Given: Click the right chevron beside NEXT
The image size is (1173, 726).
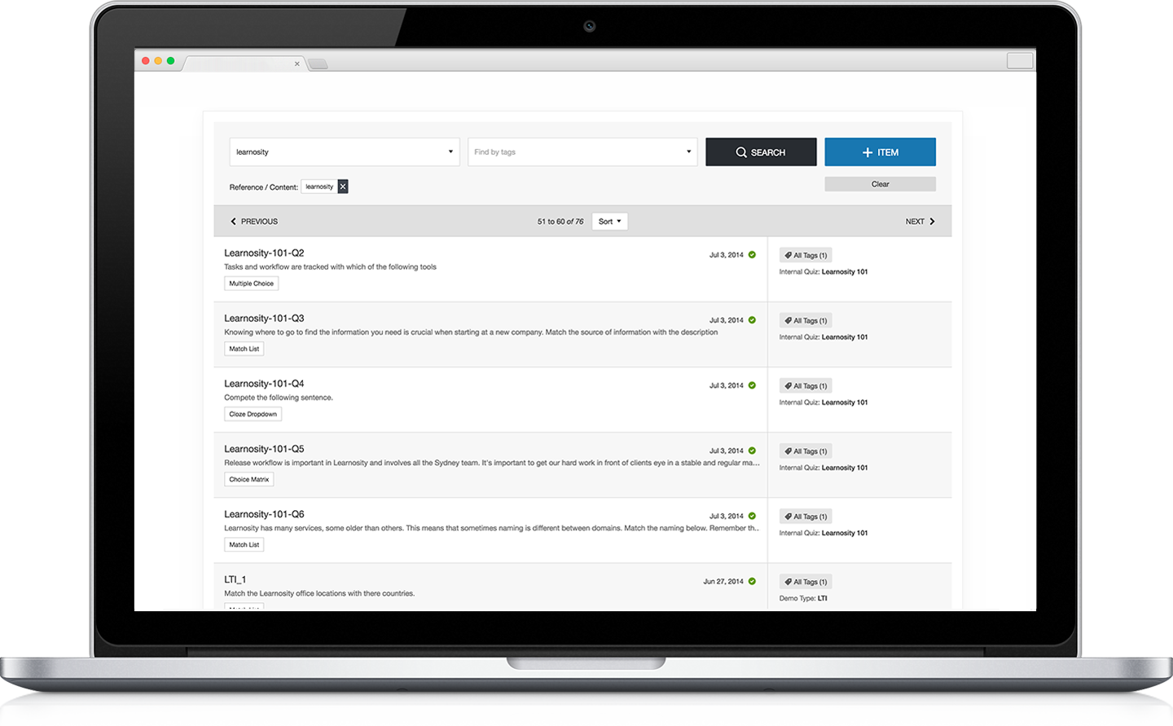Looking at the screenshot, I should point(932,222).
